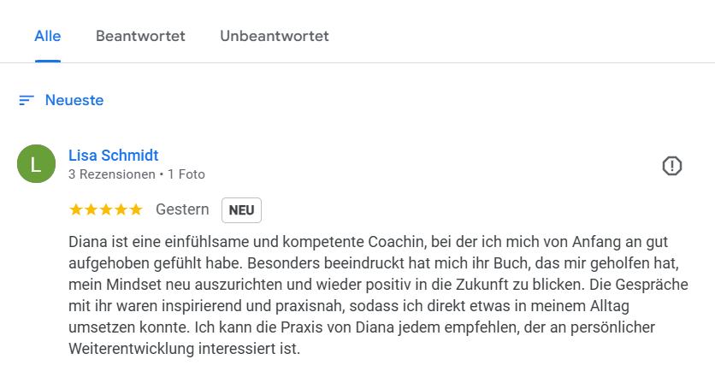The height and width of the screenshot is (377, 715).
Task: Report Lisa Schmidt's review via exclamation icon
Action: click(671, 166)
